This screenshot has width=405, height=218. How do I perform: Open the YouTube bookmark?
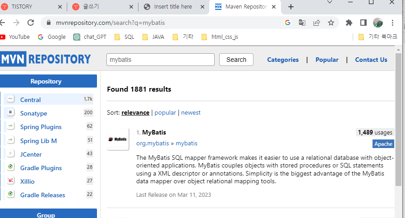(15, 37)
